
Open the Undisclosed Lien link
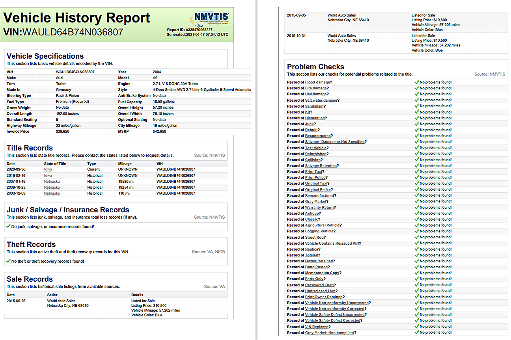coord(321,291)
